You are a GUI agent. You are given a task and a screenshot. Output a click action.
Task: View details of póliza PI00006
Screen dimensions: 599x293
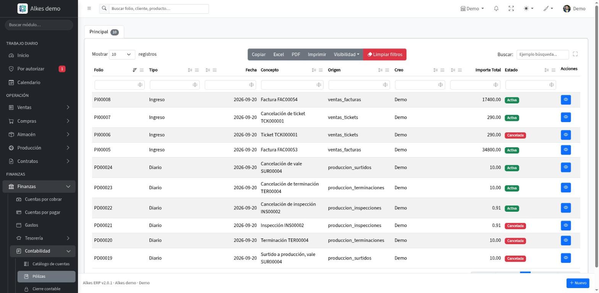click(566, 135)
